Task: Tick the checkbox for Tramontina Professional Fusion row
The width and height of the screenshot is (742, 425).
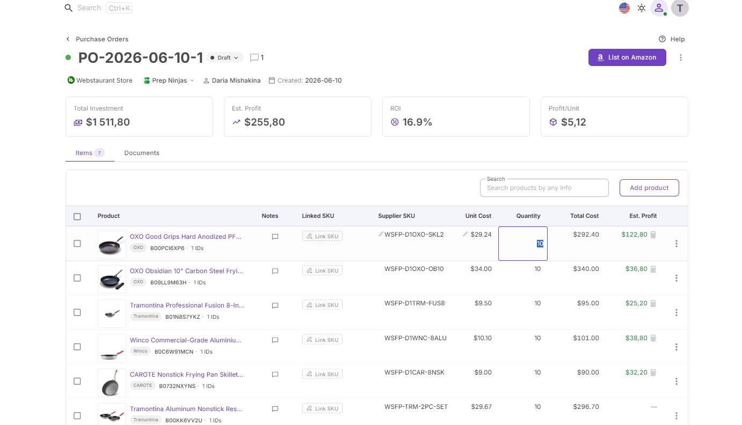Action: click(x=77, y=312)
